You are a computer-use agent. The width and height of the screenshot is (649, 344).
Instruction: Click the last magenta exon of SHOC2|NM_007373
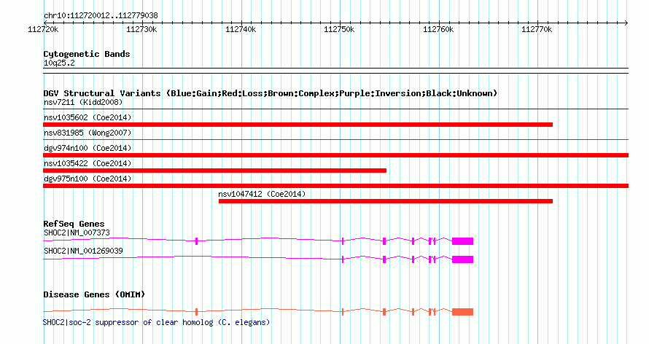[x=463, y=241]
